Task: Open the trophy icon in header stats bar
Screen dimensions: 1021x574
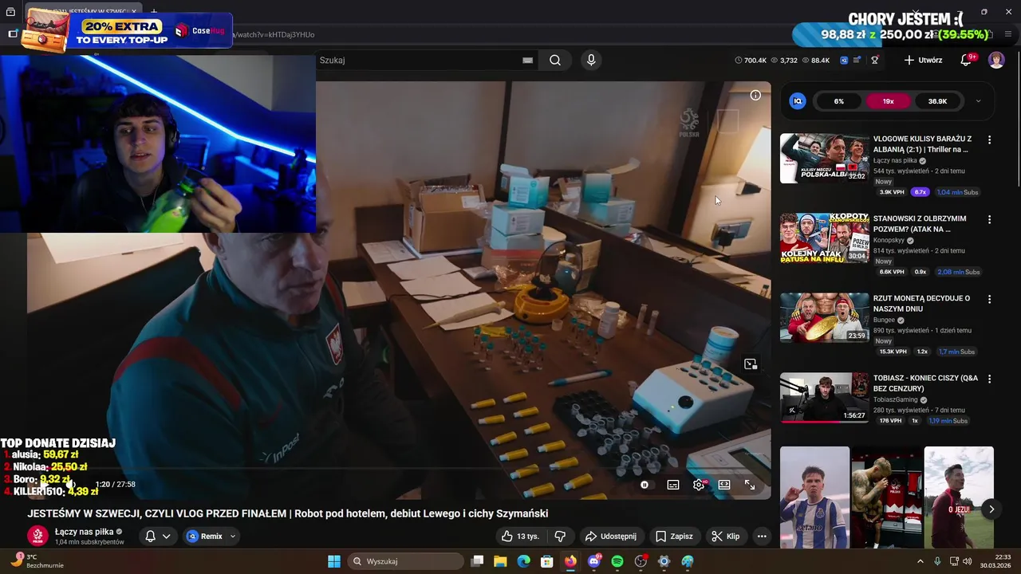Action: [x=875, y=60]
